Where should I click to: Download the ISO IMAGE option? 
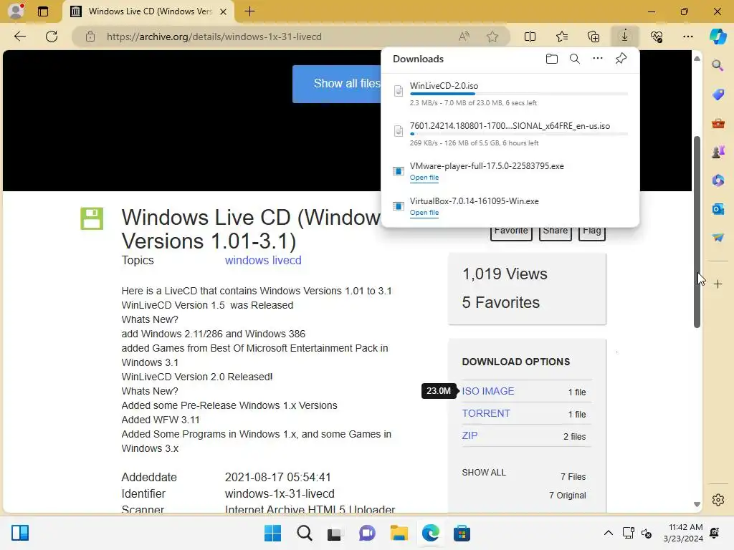coord(487,391)
